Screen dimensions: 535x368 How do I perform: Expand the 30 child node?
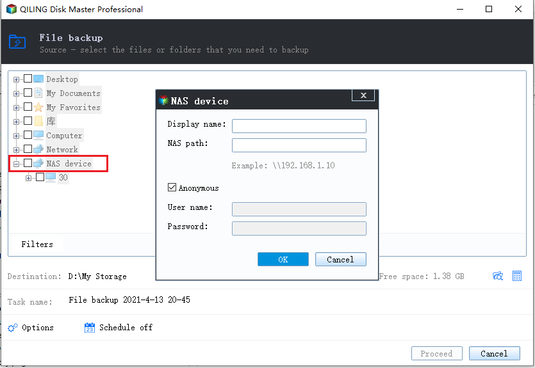coord(28,178)
